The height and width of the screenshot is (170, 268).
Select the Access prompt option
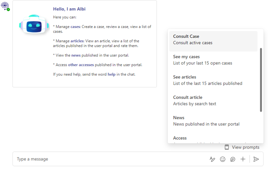point(213,139)
